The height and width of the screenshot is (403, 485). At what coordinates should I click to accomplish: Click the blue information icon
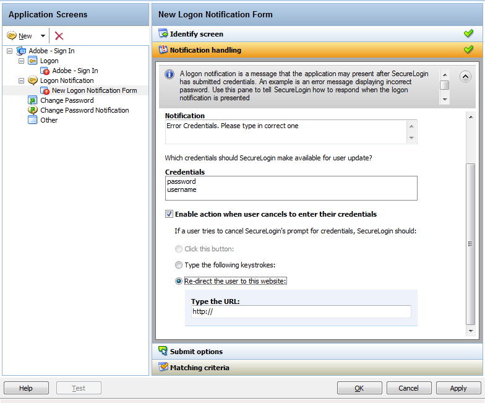point(170,74)
